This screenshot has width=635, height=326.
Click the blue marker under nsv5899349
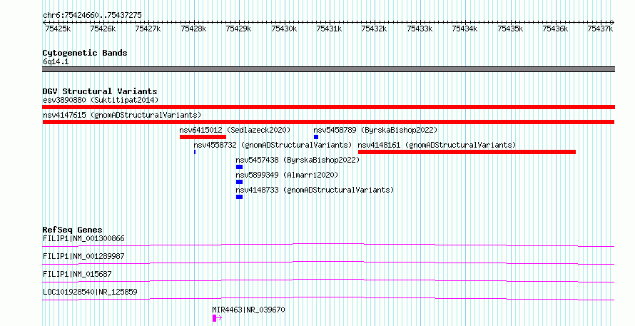click(239, 182)
